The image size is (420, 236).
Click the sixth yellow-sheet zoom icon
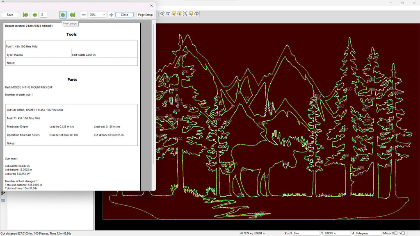click(191, 14)
